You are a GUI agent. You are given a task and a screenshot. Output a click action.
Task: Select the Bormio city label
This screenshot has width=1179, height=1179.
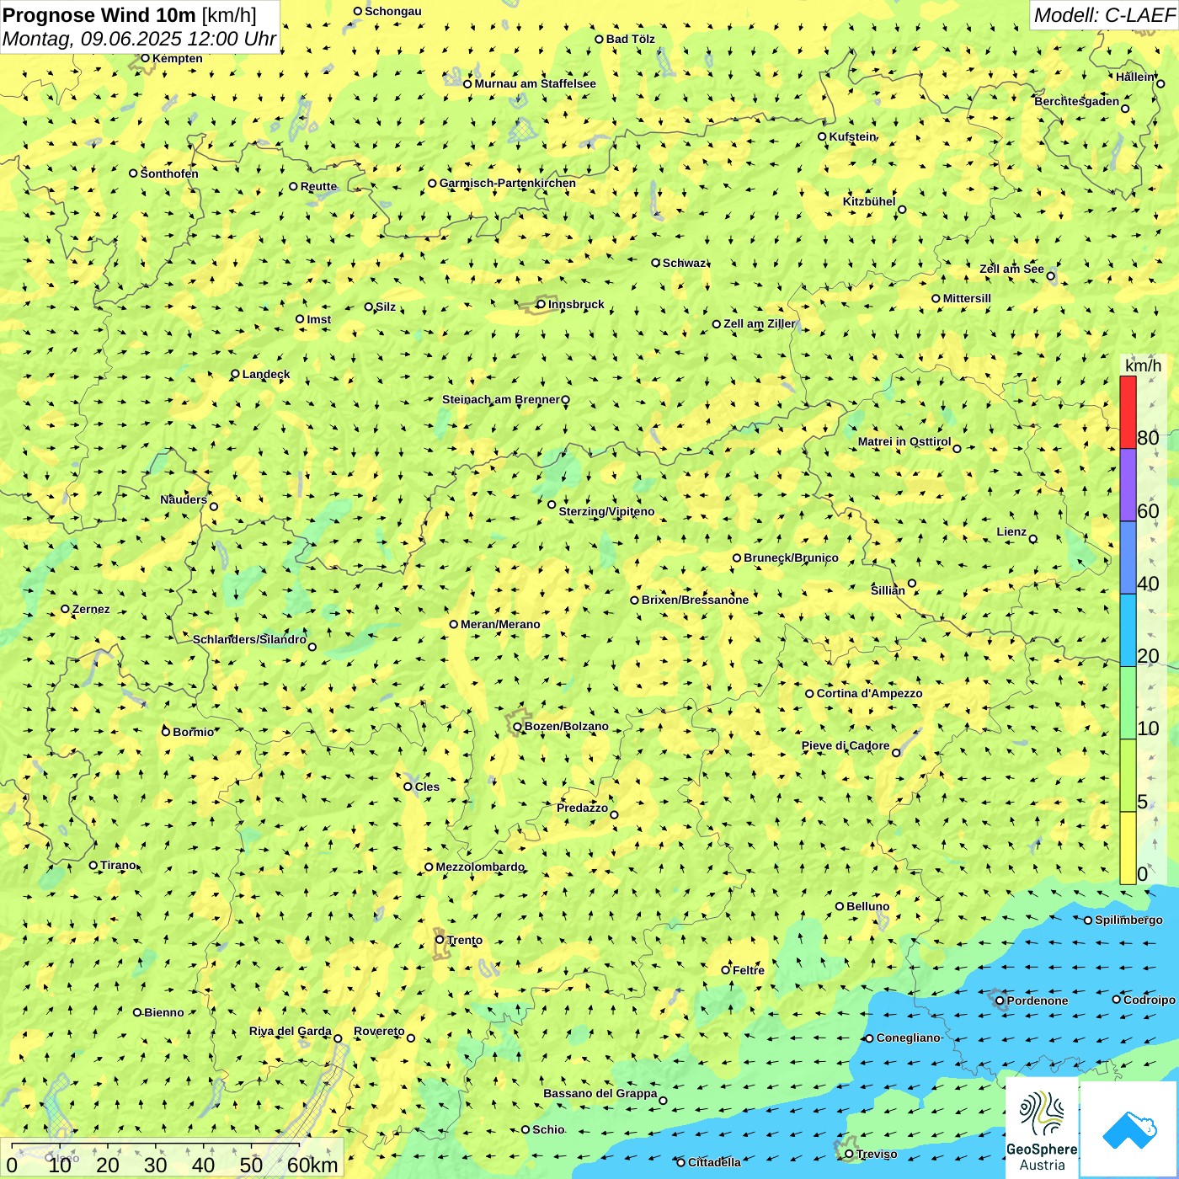[193, 732]
